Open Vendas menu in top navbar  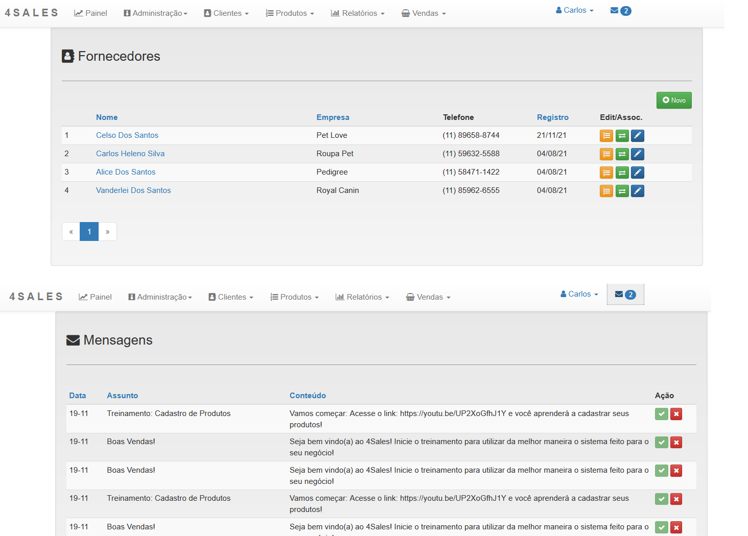click(x=424, y=13)
